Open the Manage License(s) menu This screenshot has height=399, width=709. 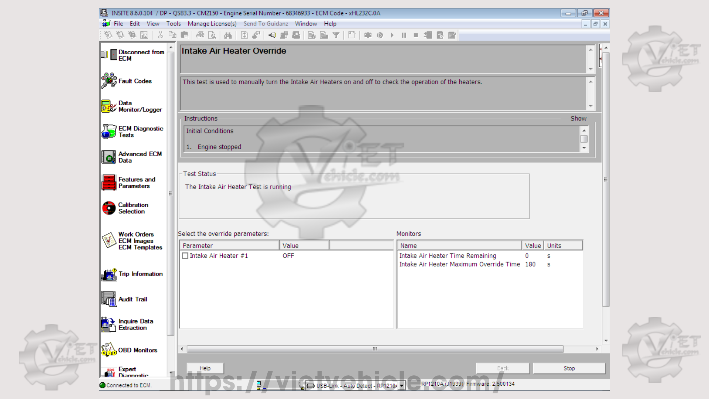[x=212, y=24]
